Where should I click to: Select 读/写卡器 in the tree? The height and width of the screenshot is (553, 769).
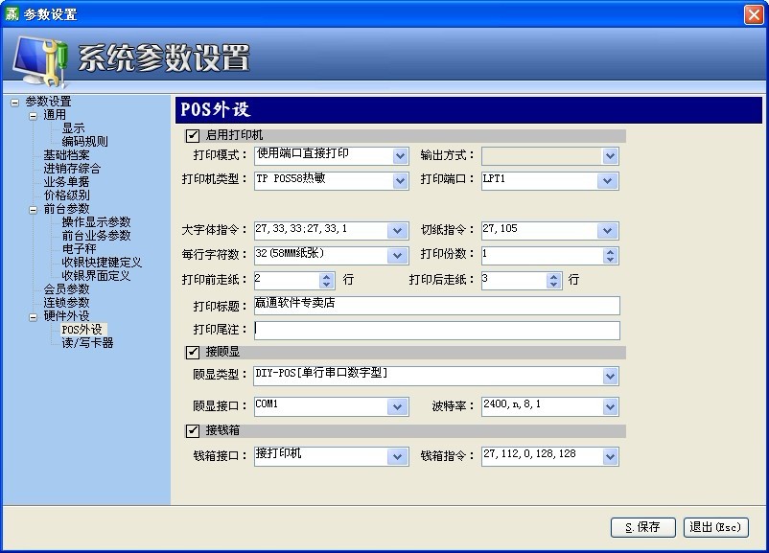coord(87,343)
